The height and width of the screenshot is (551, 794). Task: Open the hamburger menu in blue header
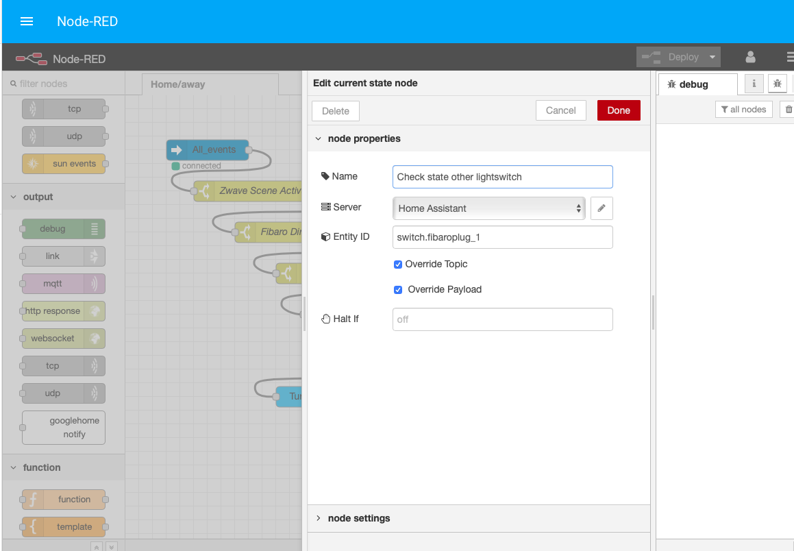(26, 21)
